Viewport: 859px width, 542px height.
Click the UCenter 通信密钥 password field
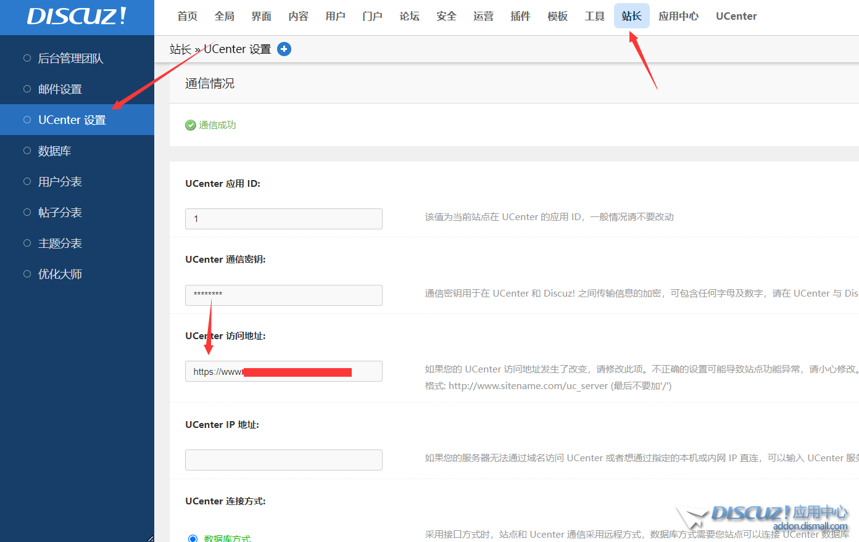point(283,295)
